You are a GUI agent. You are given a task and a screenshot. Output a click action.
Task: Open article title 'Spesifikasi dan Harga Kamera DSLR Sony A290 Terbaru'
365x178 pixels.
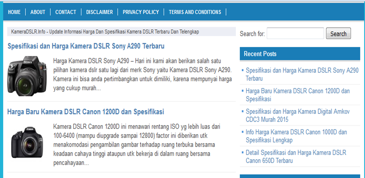point(86,46)
